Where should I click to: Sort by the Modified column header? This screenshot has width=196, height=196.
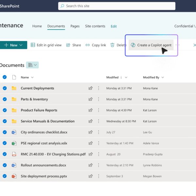click(x=112, y=77)
